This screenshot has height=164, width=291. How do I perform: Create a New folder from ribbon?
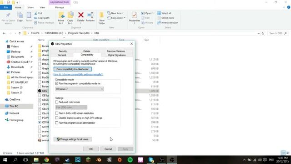(102, 18)
